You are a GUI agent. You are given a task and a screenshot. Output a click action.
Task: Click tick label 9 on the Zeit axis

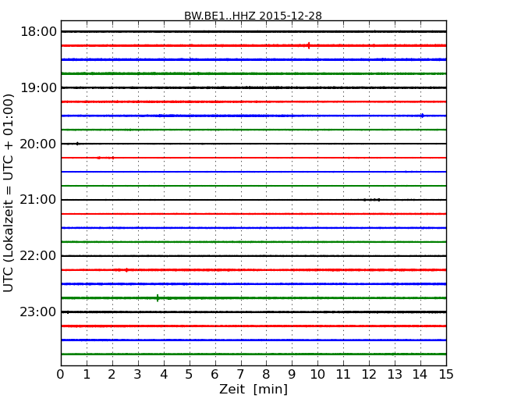click(x=292, y=374)
